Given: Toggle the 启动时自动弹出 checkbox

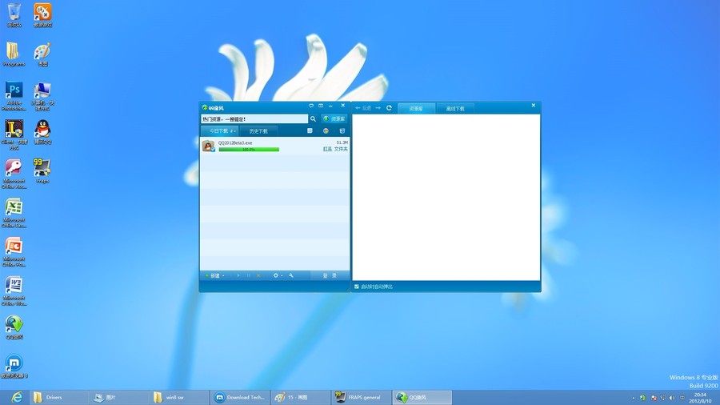Looking at the screenshot, I should [x=357, y=287].
